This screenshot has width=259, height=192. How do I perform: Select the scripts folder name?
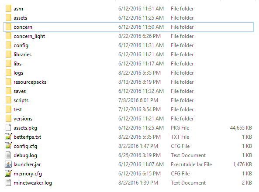pos(21,100)
